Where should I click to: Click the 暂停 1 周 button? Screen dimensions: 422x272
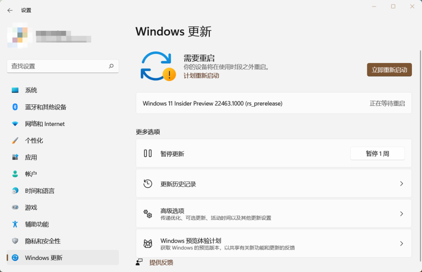tap(377, 154)
